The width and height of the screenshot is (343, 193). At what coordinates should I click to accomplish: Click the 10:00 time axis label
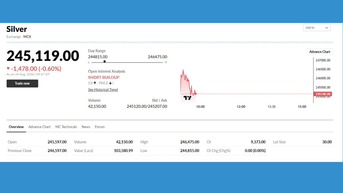200,107
